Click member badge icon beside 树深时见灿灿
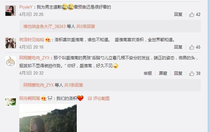This screenshot has width=209, height=132. 48,40
